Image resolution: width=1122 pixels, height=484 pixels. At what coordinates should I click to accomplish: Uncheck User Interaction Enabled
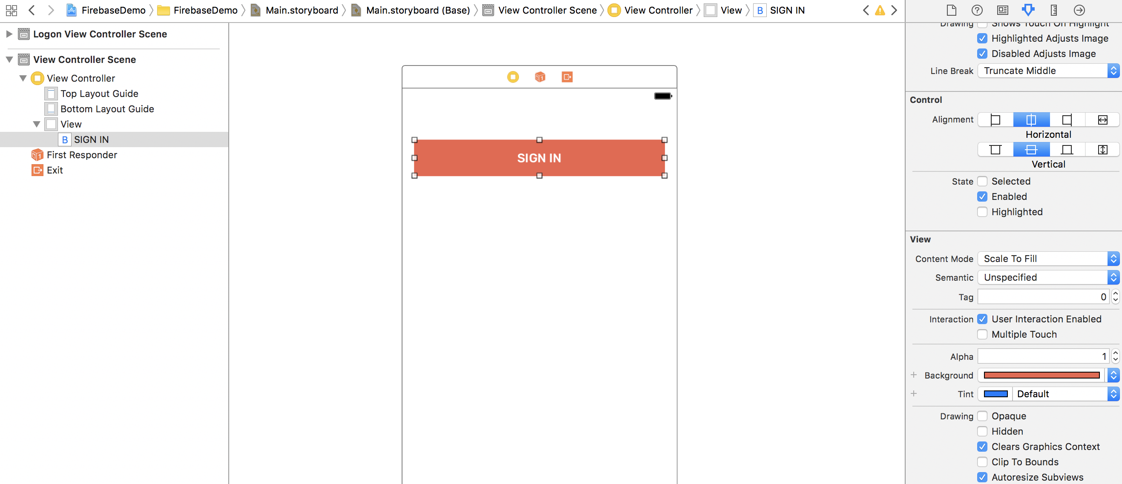pyautogui.click(x=982, y=319)
